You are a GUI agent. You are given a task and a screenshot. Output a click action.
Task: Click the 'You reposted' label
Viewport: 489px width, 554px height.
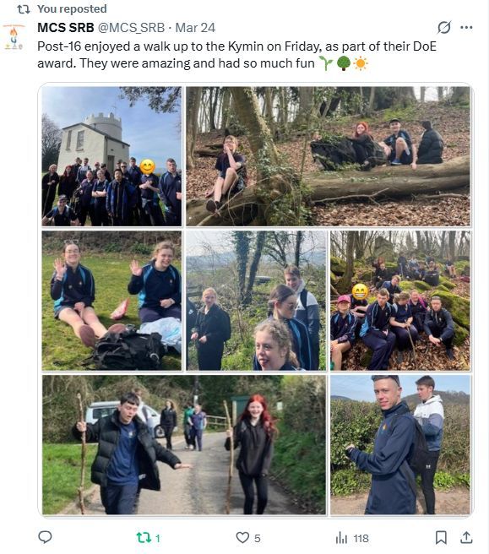coord(72,8)
